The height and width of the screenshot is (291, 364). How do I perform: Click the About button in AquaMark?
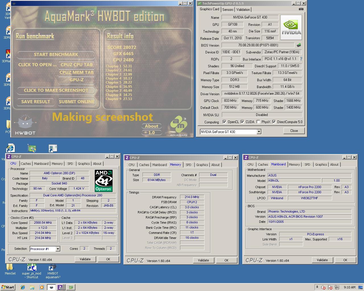click(152, 126)
